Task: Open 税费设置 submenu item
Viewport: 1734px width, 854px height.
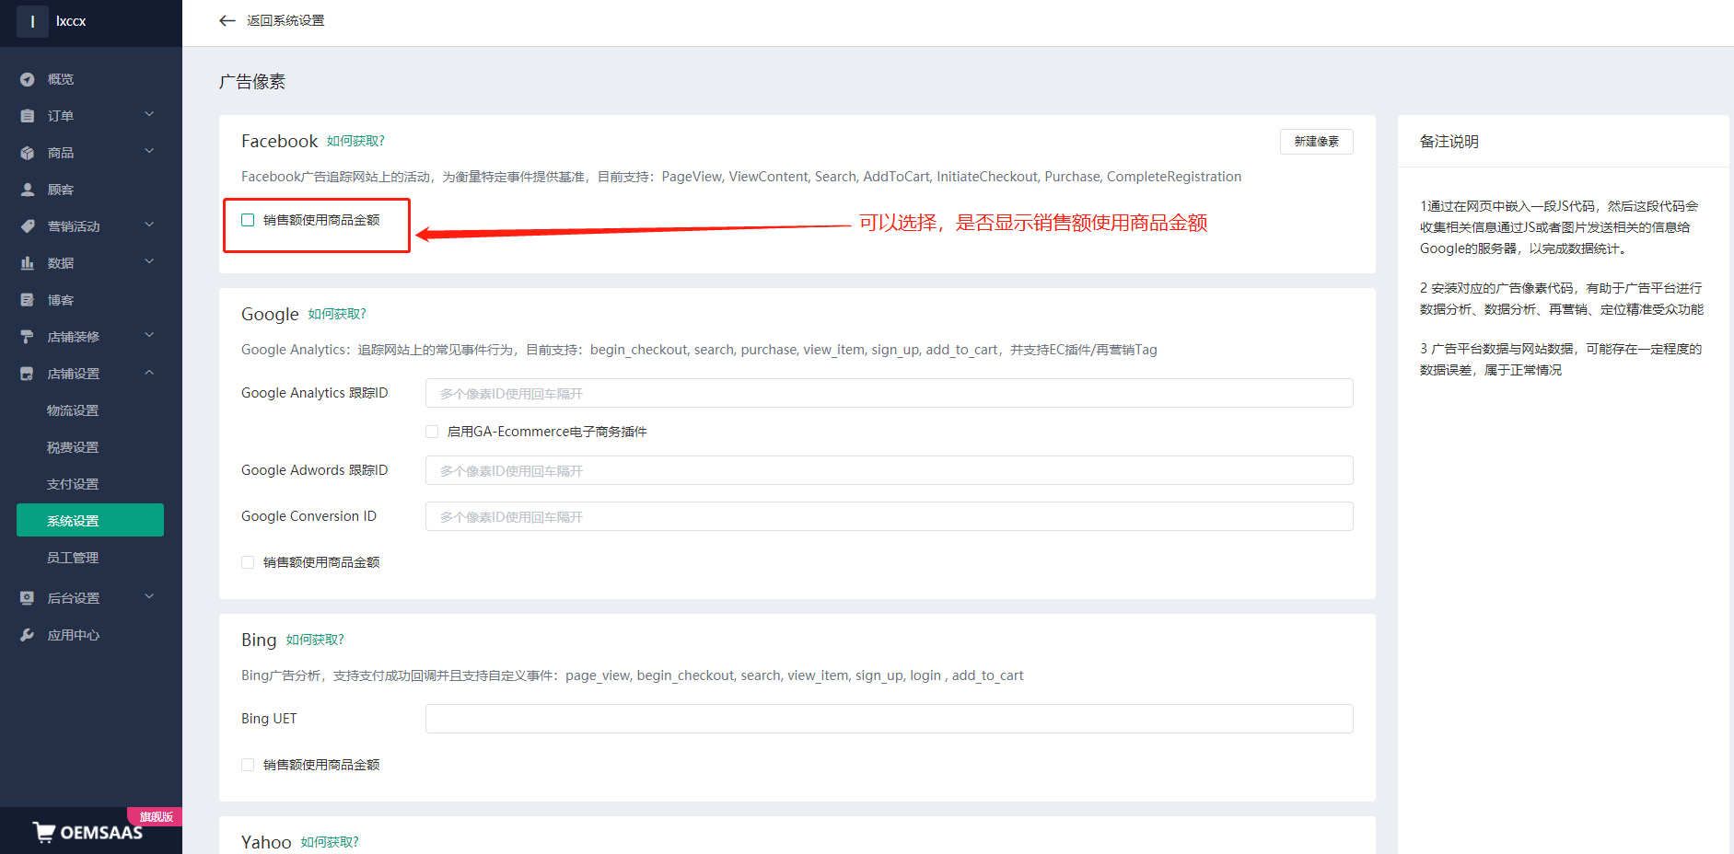Action: pyautogui.click(x=73, y=447)
